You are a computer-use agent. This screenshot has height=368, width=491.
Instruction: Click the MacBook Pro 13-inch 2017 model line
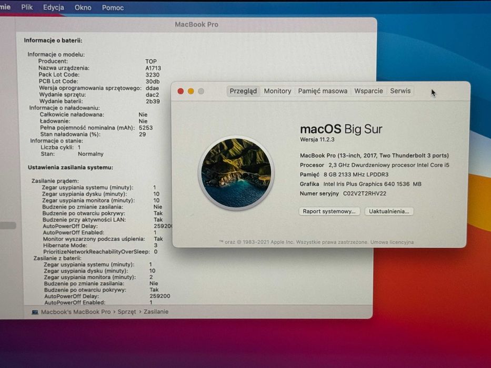coord(374,156)
